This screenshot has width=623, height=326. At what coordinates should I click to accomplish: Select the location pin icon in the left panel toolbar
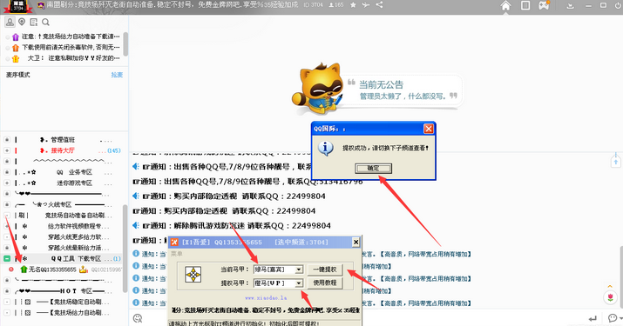(x=22, y=22)
